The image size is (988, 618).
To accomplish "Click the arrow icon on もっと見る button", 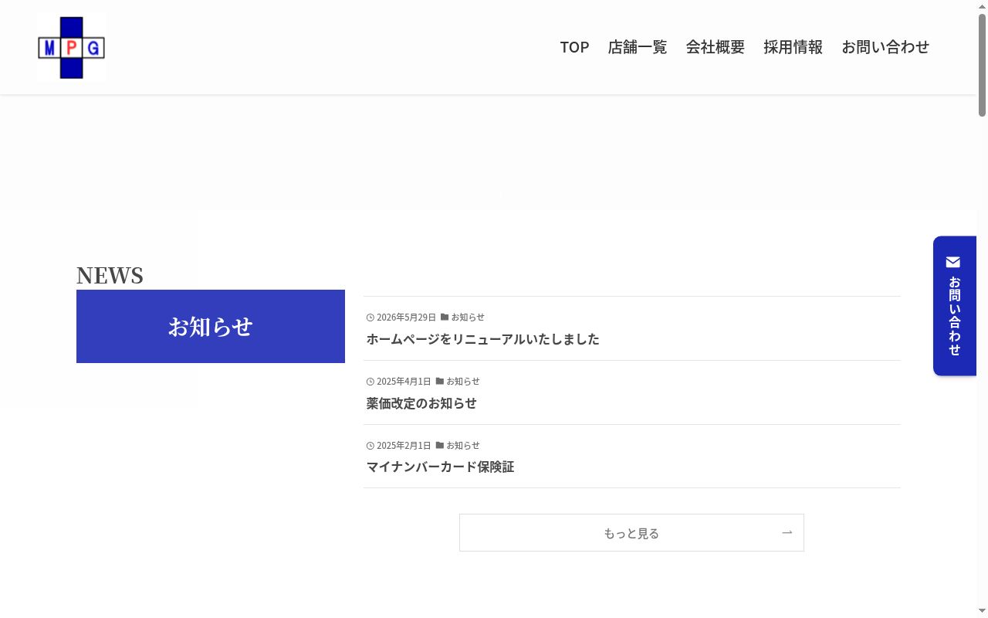I will pos(787,532).
